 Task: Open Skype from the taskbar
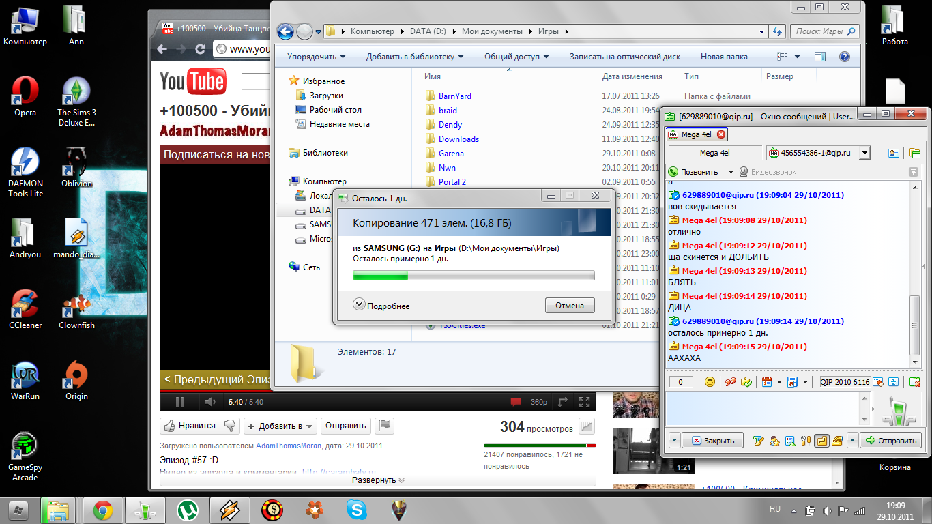click(356, 510)
